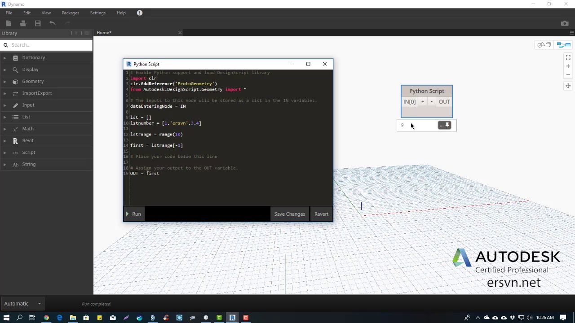Run the Python script

pos(133,214)
